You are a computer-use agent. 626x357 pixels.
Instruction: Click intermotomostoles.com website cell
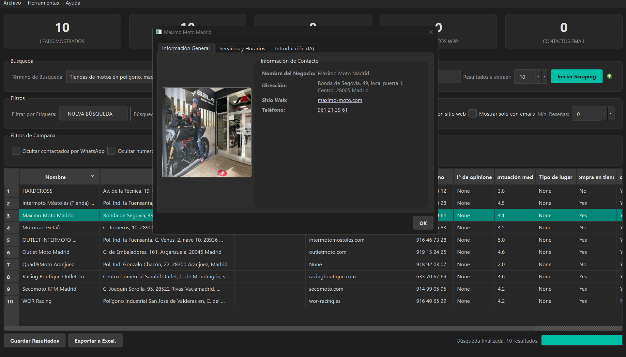click(359, 240)
